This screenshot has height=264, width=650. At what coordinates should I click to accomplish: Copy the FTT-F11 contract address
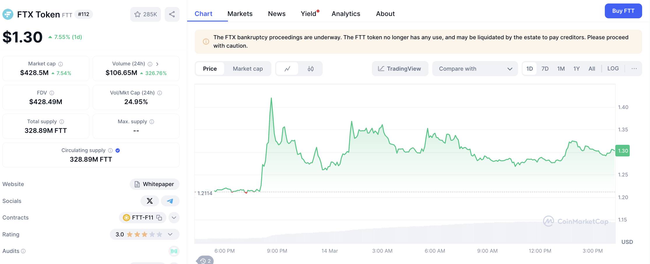(159, 217)
